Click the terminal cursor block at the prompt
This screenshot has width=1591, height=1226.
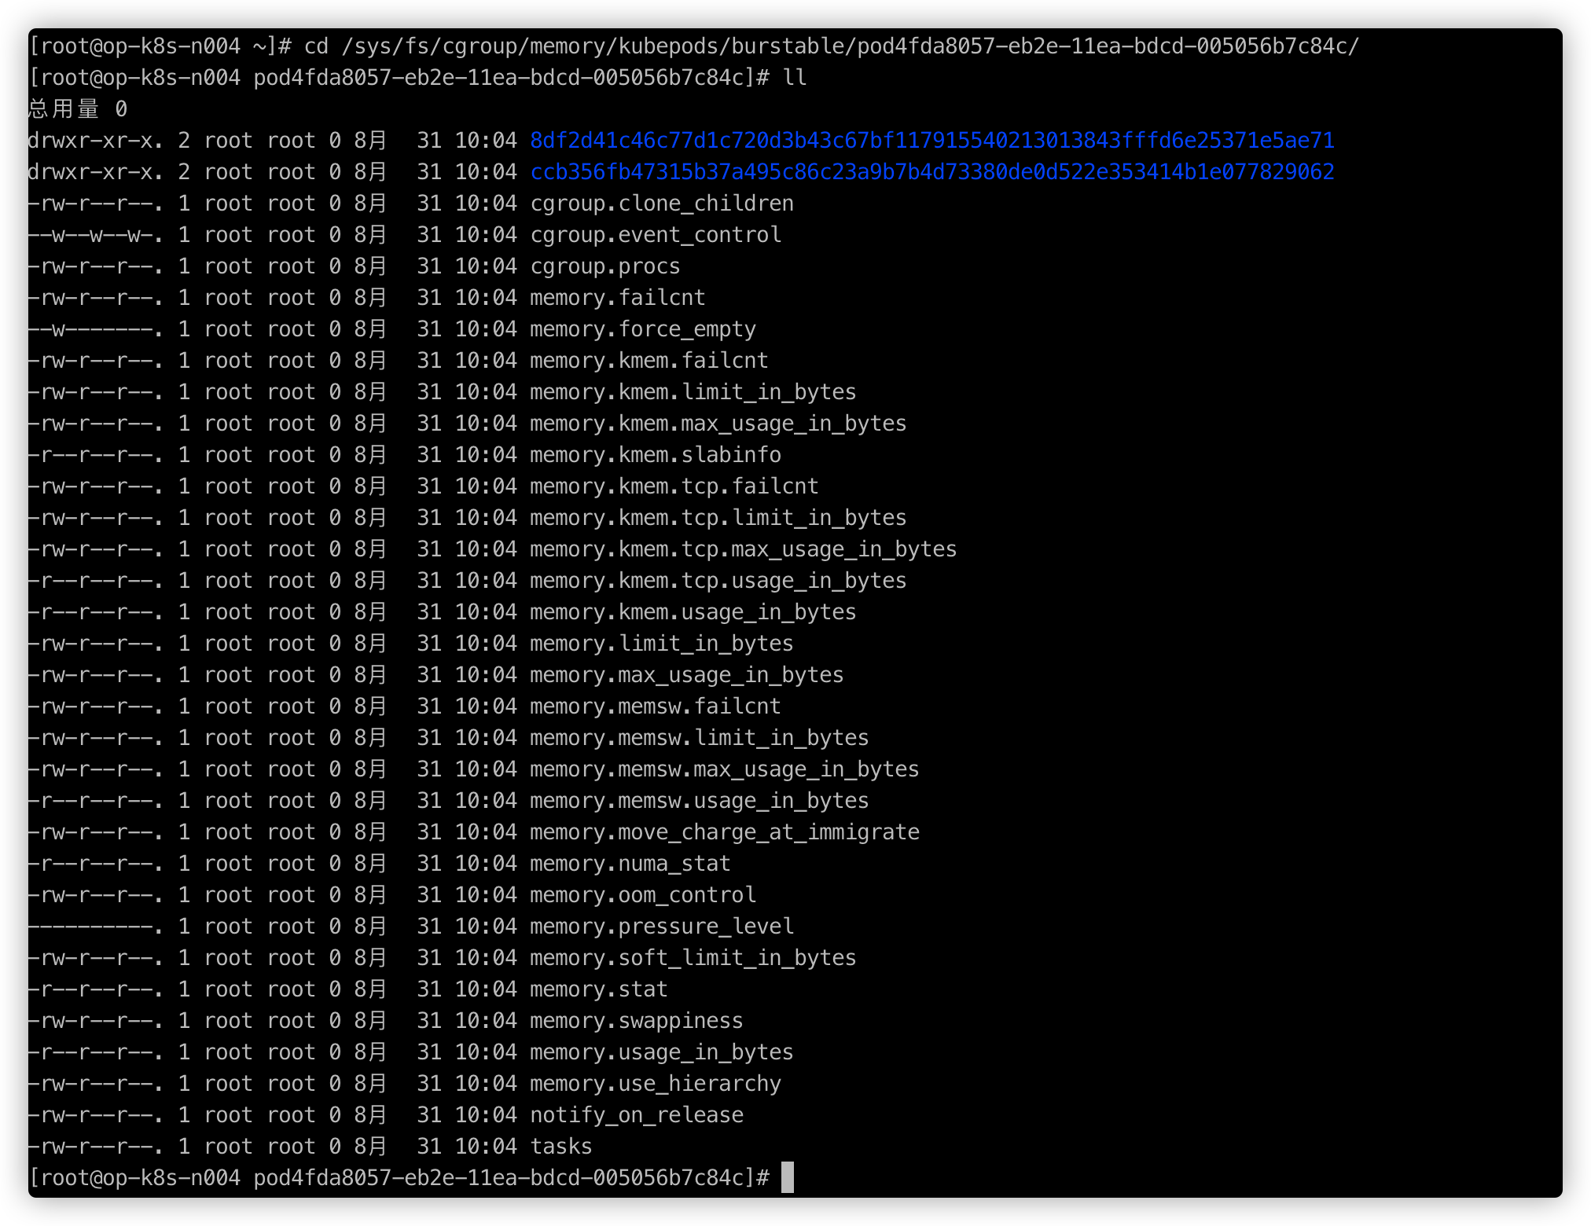[x=787, y=1177]
